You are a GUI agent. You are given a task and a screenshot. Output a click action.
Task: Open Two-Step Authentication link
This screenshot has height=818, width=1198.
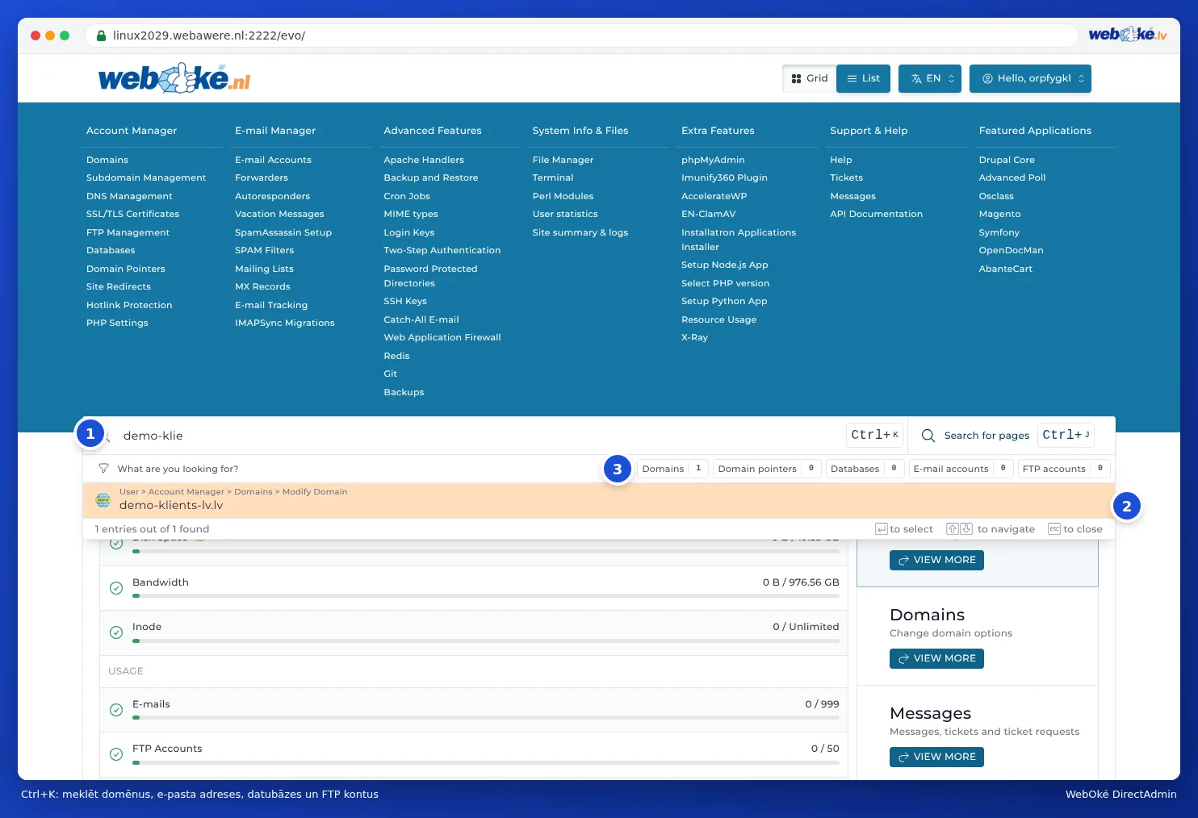442,250
